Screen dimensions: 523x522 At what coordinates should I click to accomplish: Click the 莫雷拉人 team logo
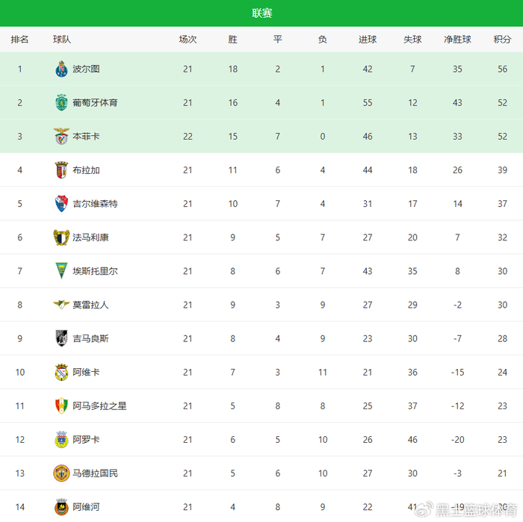61,305
